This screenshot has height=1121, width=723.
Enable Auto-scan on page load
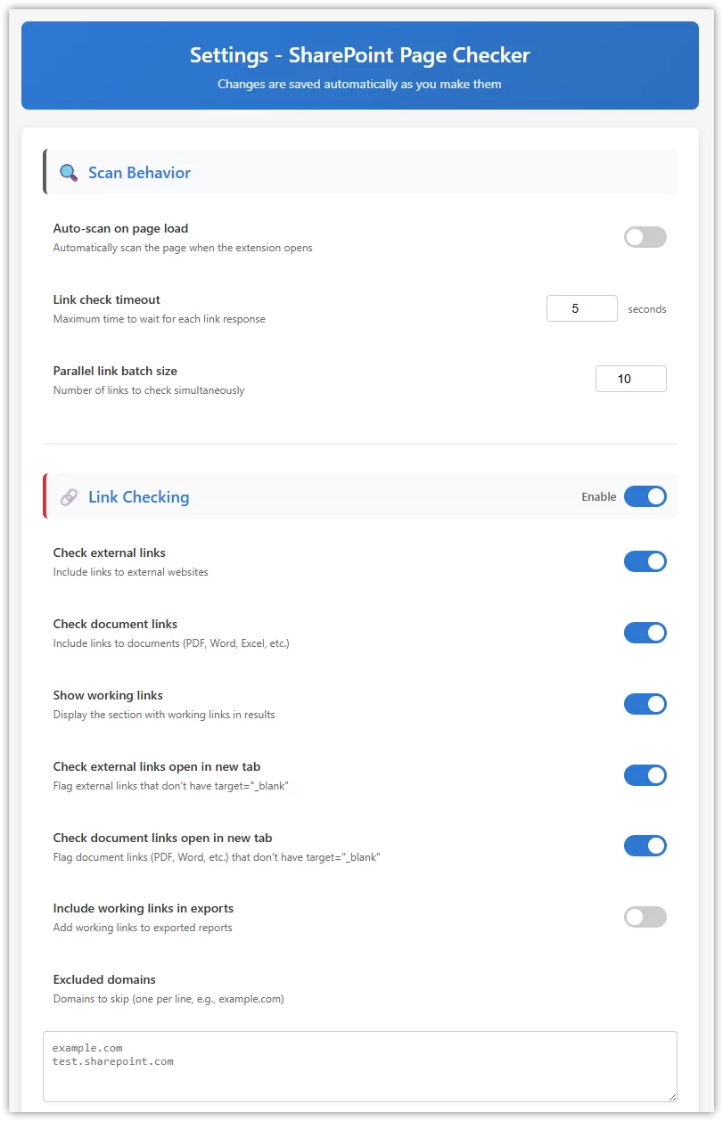[645, 237]
